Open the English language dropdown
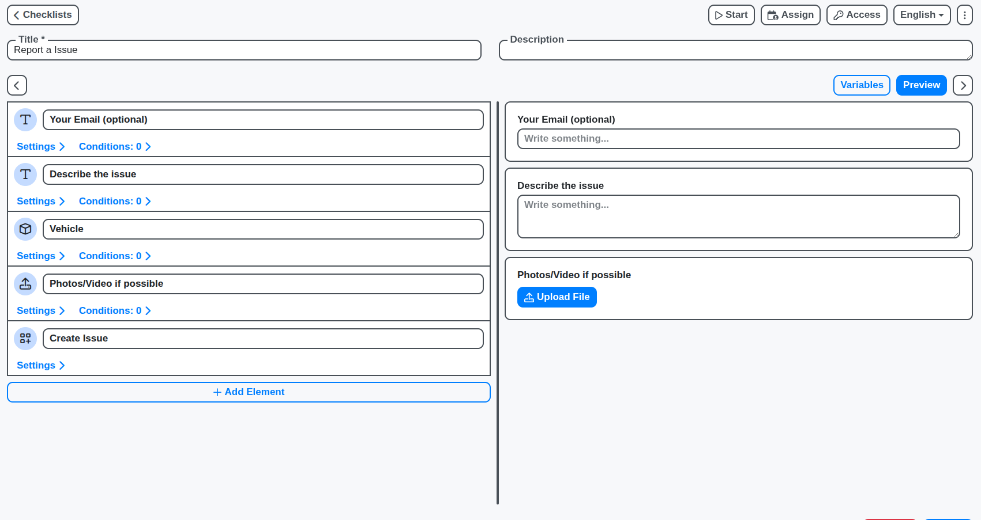Screen dimensions: 981x520 coord(921,15)
